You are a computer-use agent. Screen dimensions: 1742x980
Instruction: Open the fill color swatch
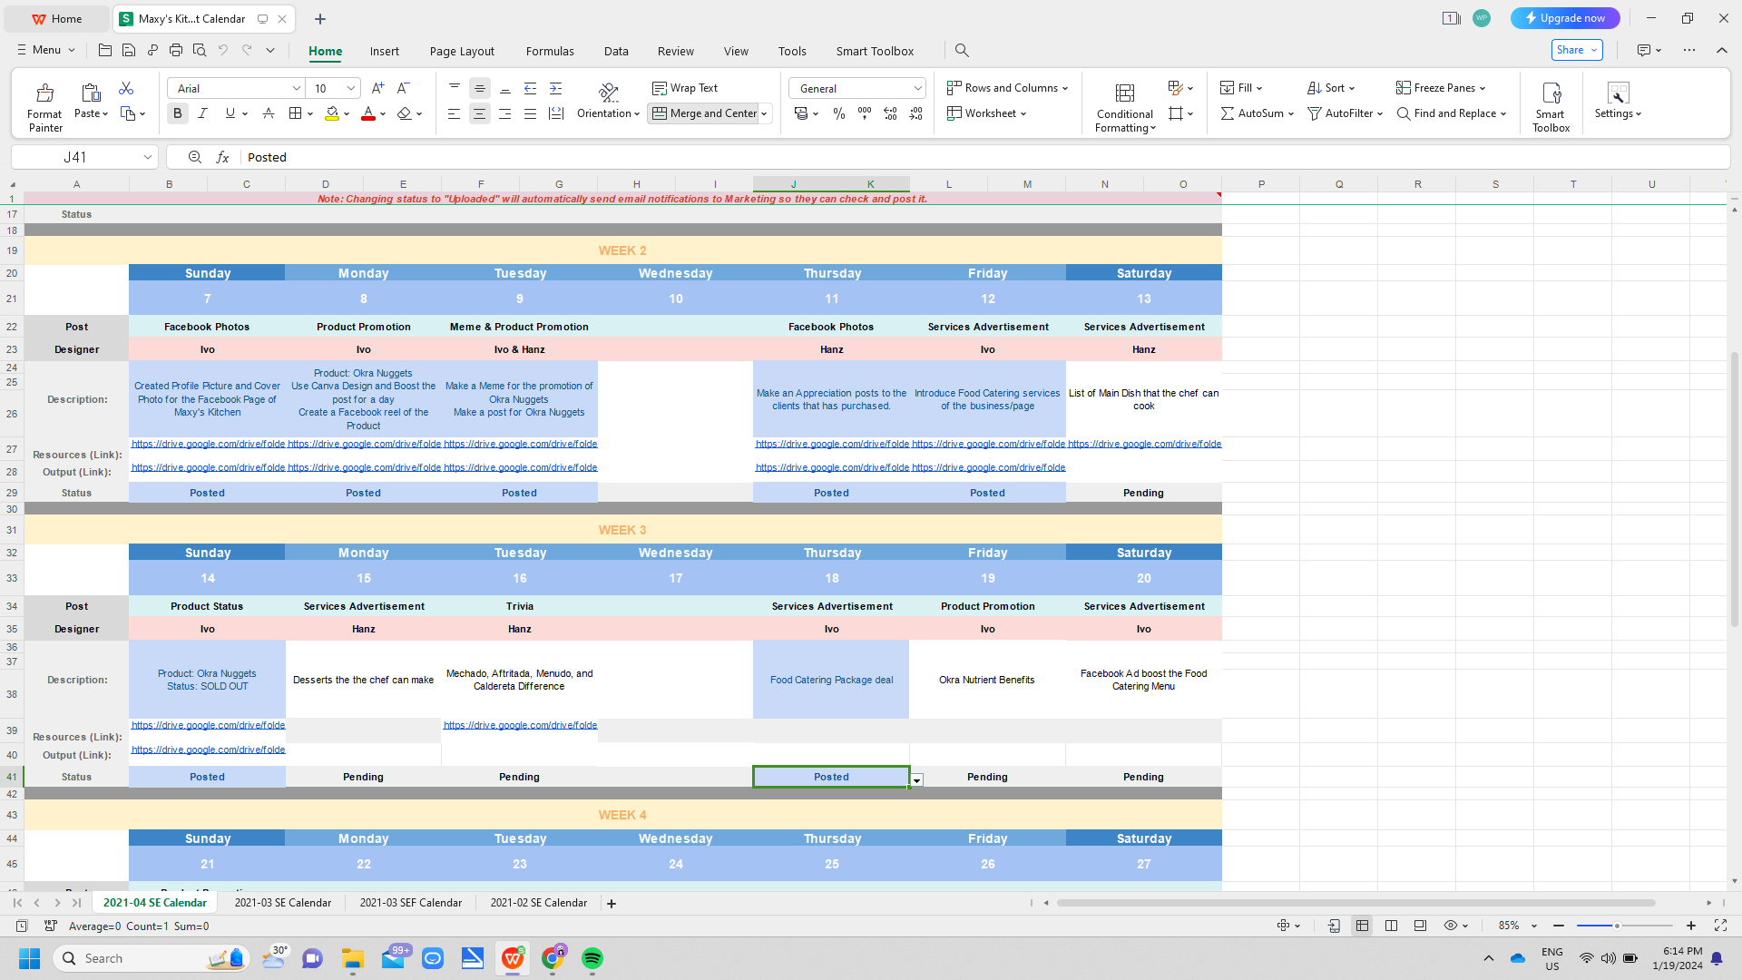pos(332,113)
